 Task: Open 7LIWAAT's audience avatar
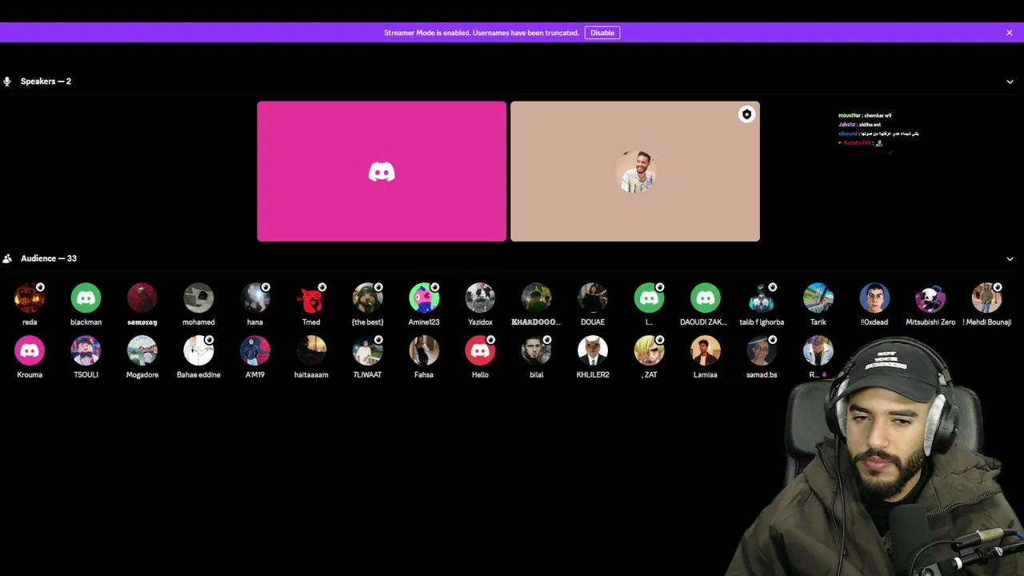[367, 351]
